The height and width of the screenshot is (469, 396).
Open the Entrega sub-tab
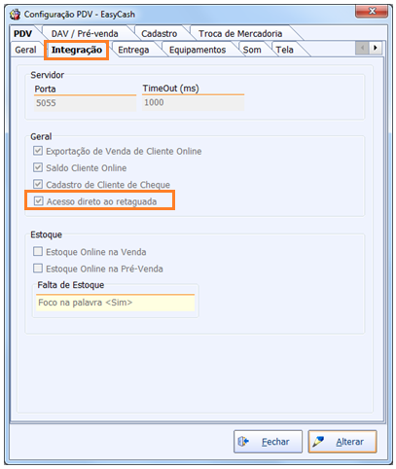tap(133, 50)
